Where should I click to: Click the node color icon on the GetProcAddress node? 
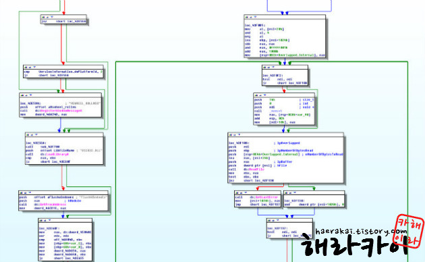point(21,193)
